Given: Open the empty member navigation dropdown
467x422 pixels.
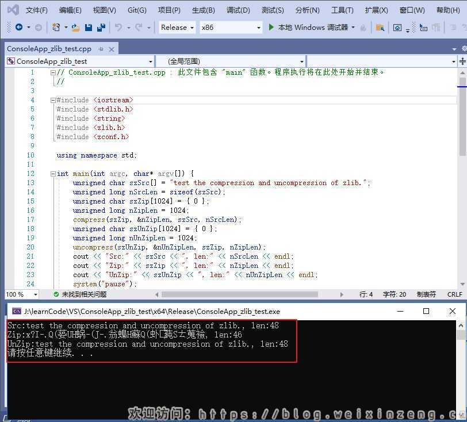Looking at the screenshot, I should tap(382, 62).
